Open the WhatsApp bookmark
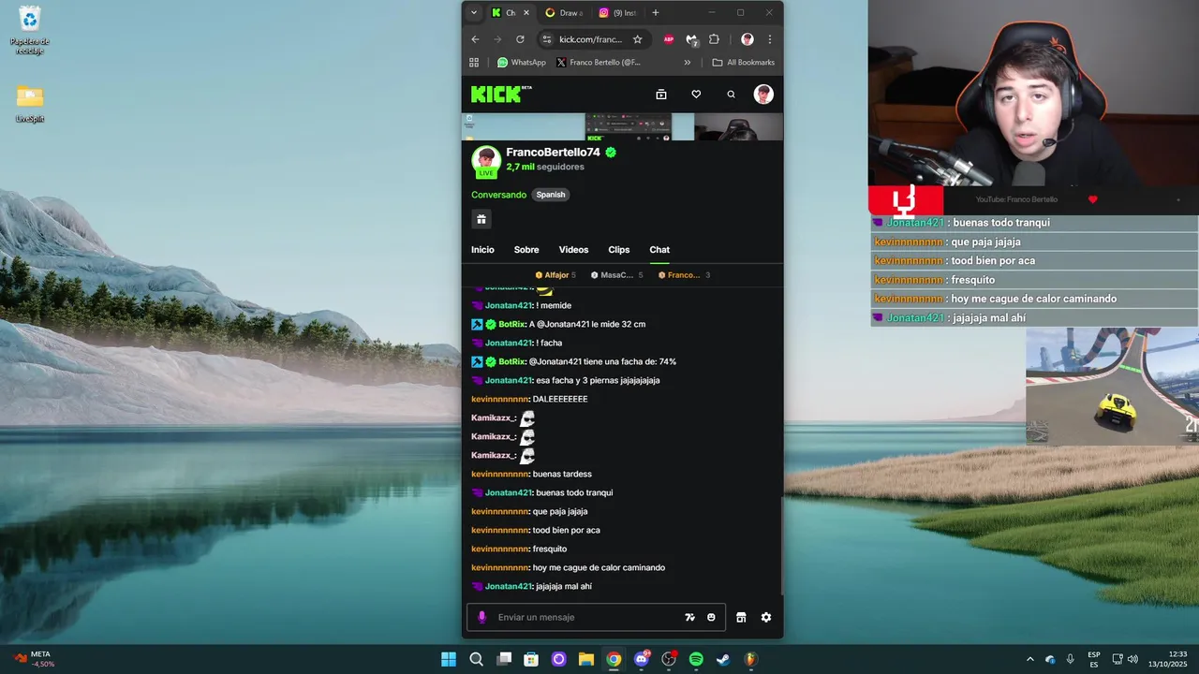The image size is (1199, 674). point(522,63)
